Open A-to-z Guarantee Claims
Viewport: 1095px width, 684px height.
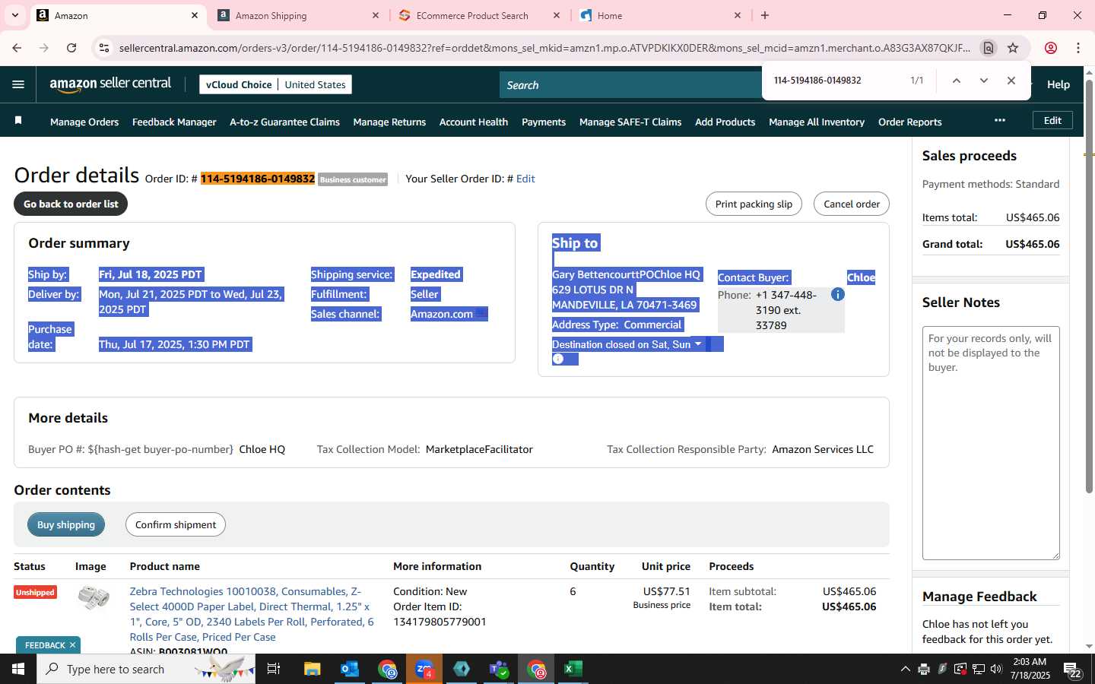pos(284,122)
